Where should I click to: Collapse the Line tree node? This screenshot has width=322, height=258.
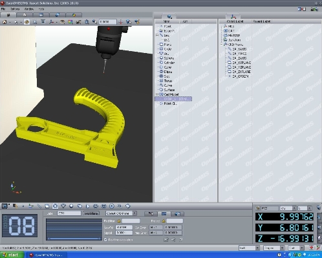click(x=157, y=36)
